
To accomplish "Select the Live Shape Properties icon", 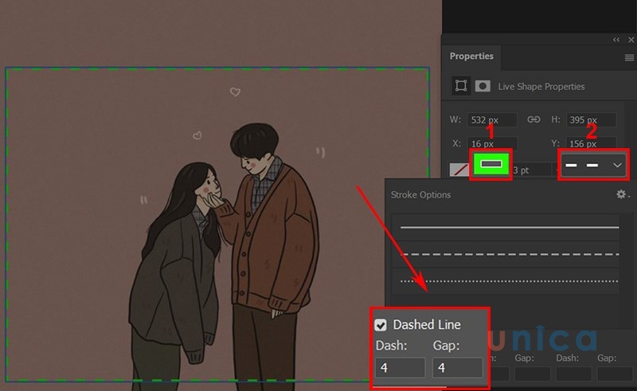I will tap(461, 86).
